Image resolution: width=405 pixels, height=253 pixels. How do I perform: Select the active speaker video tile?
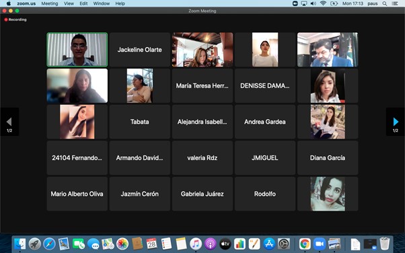click(77, 50)
